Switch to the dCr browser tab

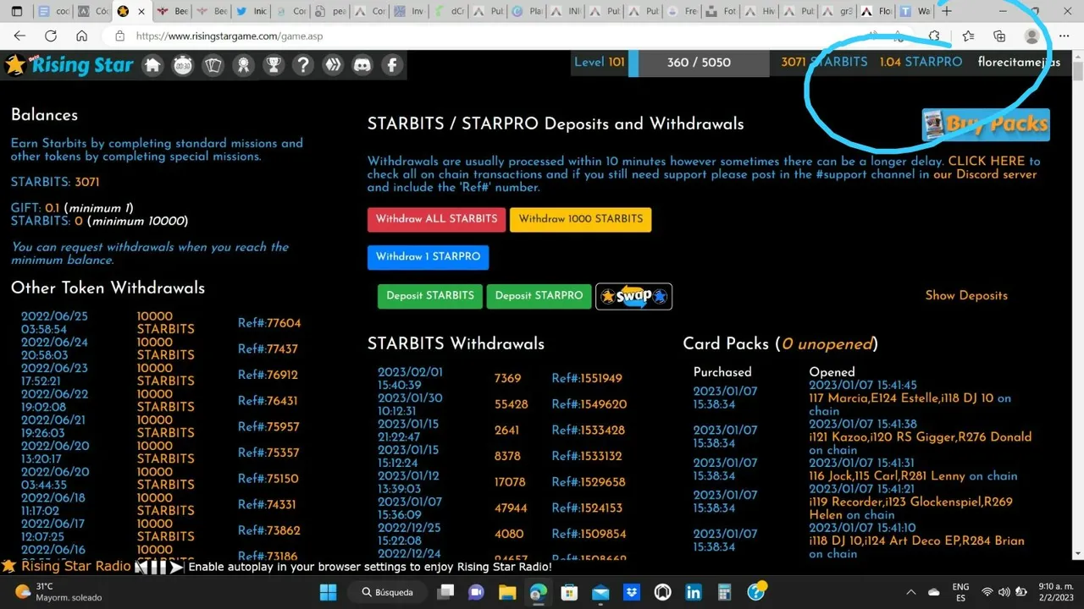tap(448, 12)
